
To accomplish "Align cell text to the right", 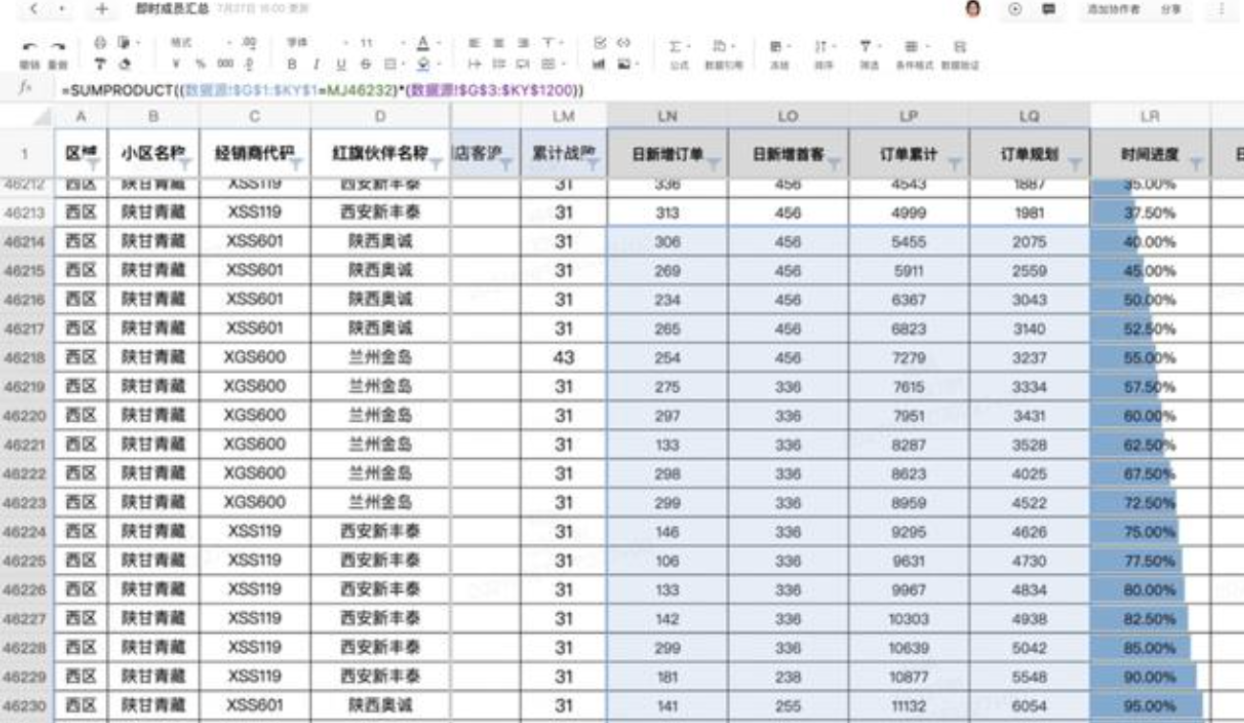I will (522, 44).
